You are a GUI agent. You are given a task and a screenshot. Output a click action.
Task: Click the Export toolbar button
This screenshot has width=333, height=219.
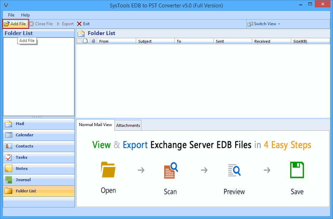pyautogui.click(x=65, y=24)
